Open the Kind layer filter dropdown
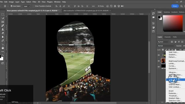185x104 pixels. tap(163, 42)
